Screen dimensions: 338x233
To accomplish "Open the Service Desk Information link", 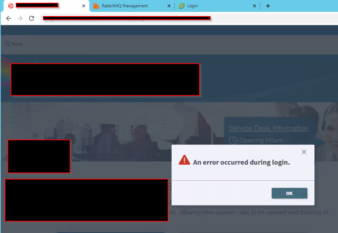I will (x=268, y=128).
